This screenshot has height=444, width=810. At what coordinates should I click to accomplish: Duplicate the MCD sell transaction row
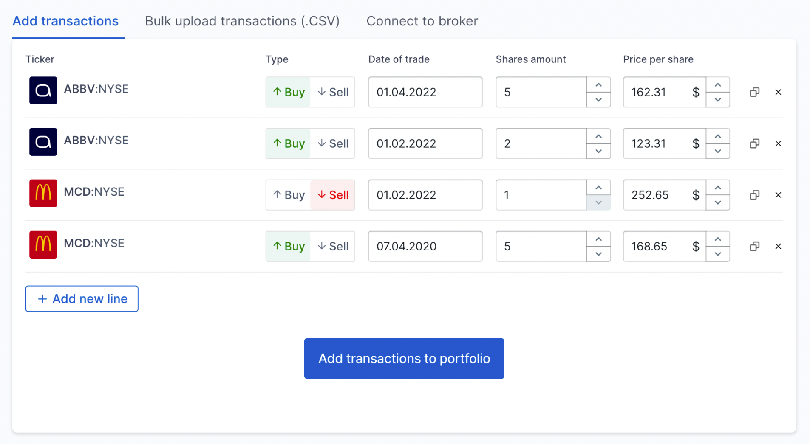754,195
